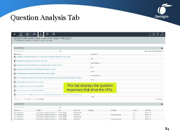The width and height of the screenshot is (180, 135).
Task: Click the Scored column header in Comments
Action: point(135,110)
